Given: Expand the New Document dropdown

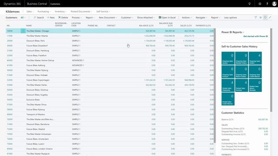Looking at the screenshot, I should [108, 17].
